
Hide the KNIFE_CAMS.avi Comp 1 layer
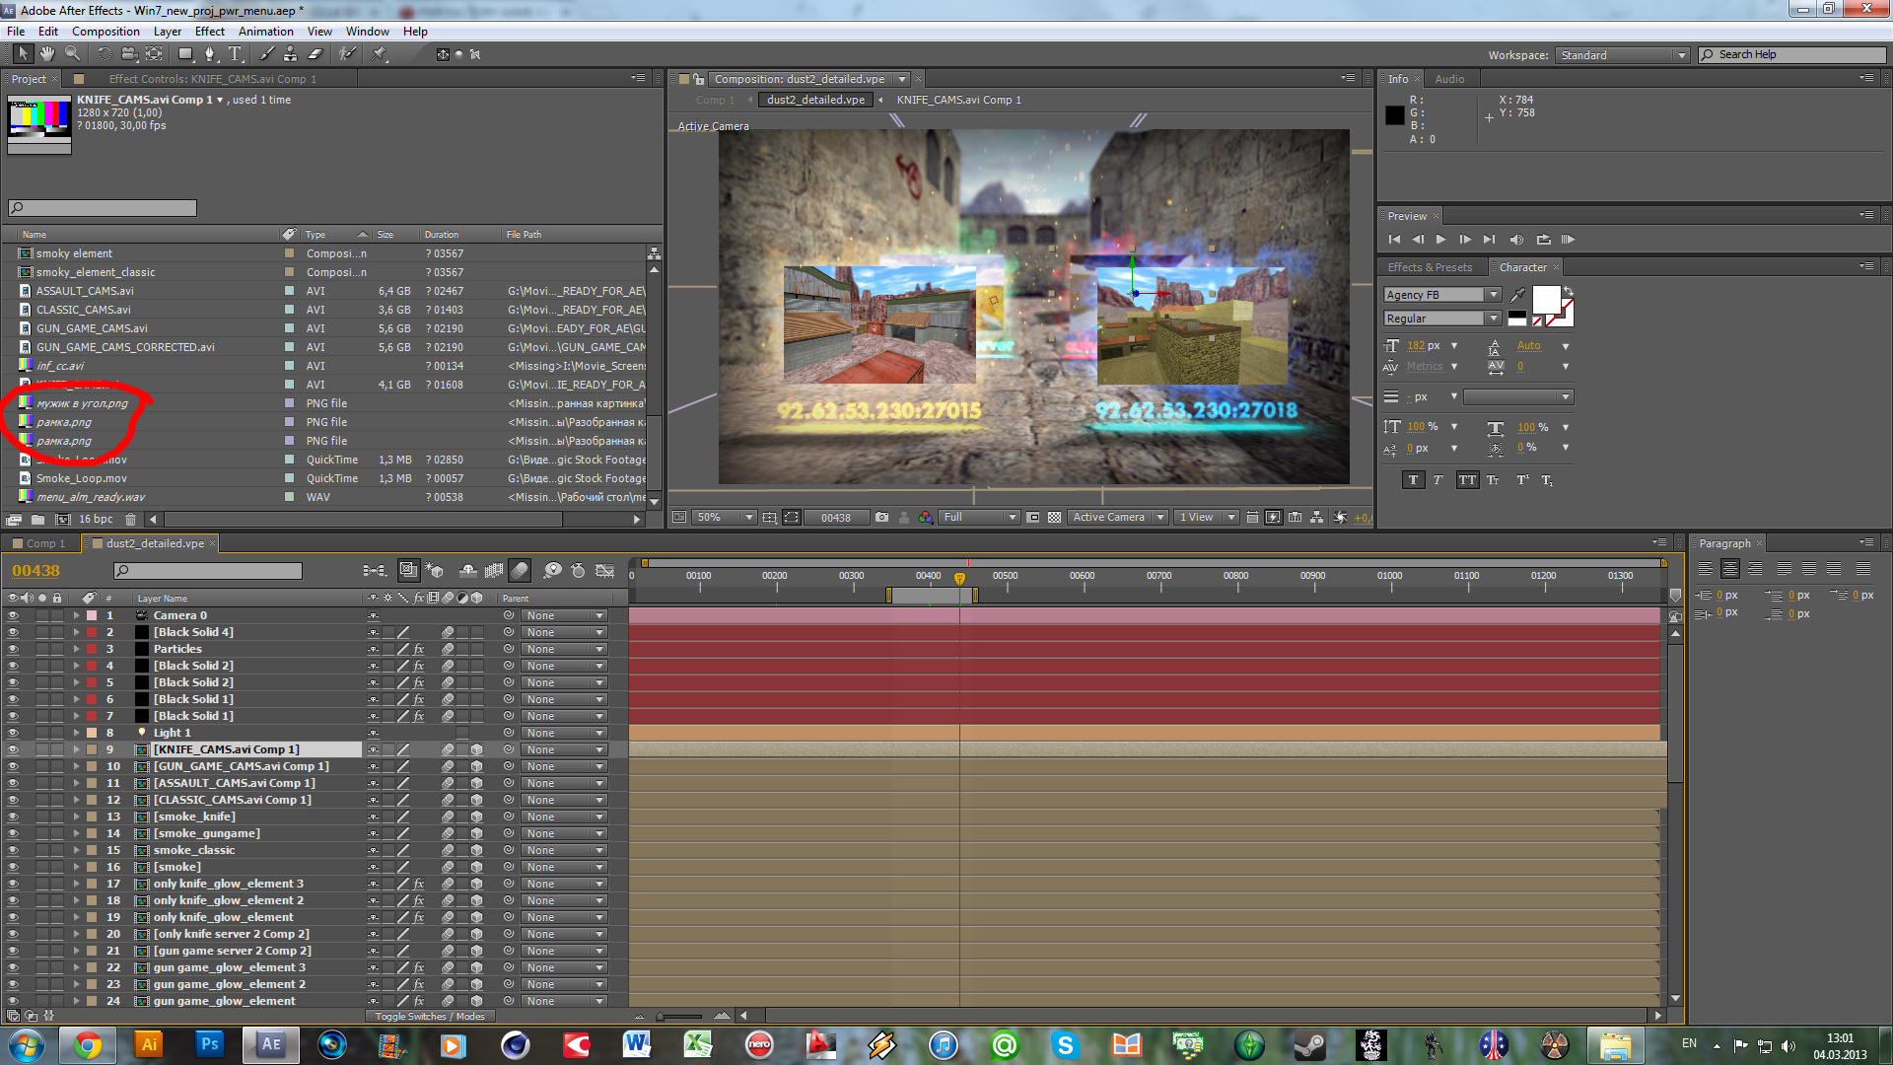pyautogui.click(x=13, y=749)
